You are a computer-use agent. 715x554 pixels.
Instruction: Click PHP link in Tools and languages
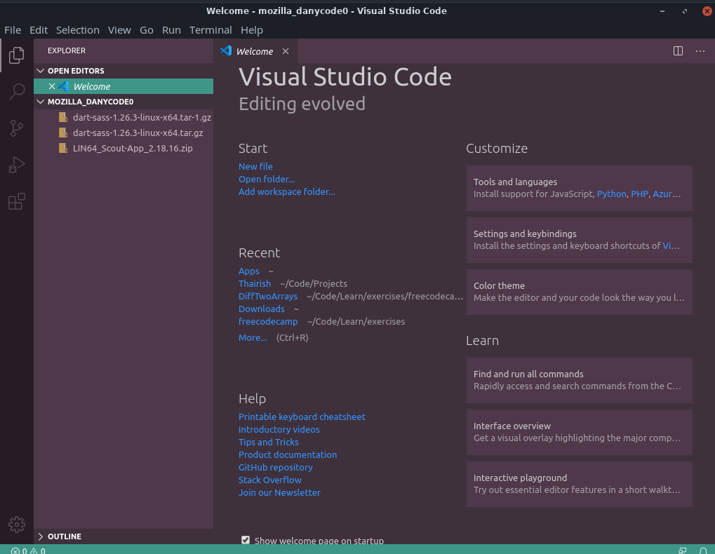639,194
